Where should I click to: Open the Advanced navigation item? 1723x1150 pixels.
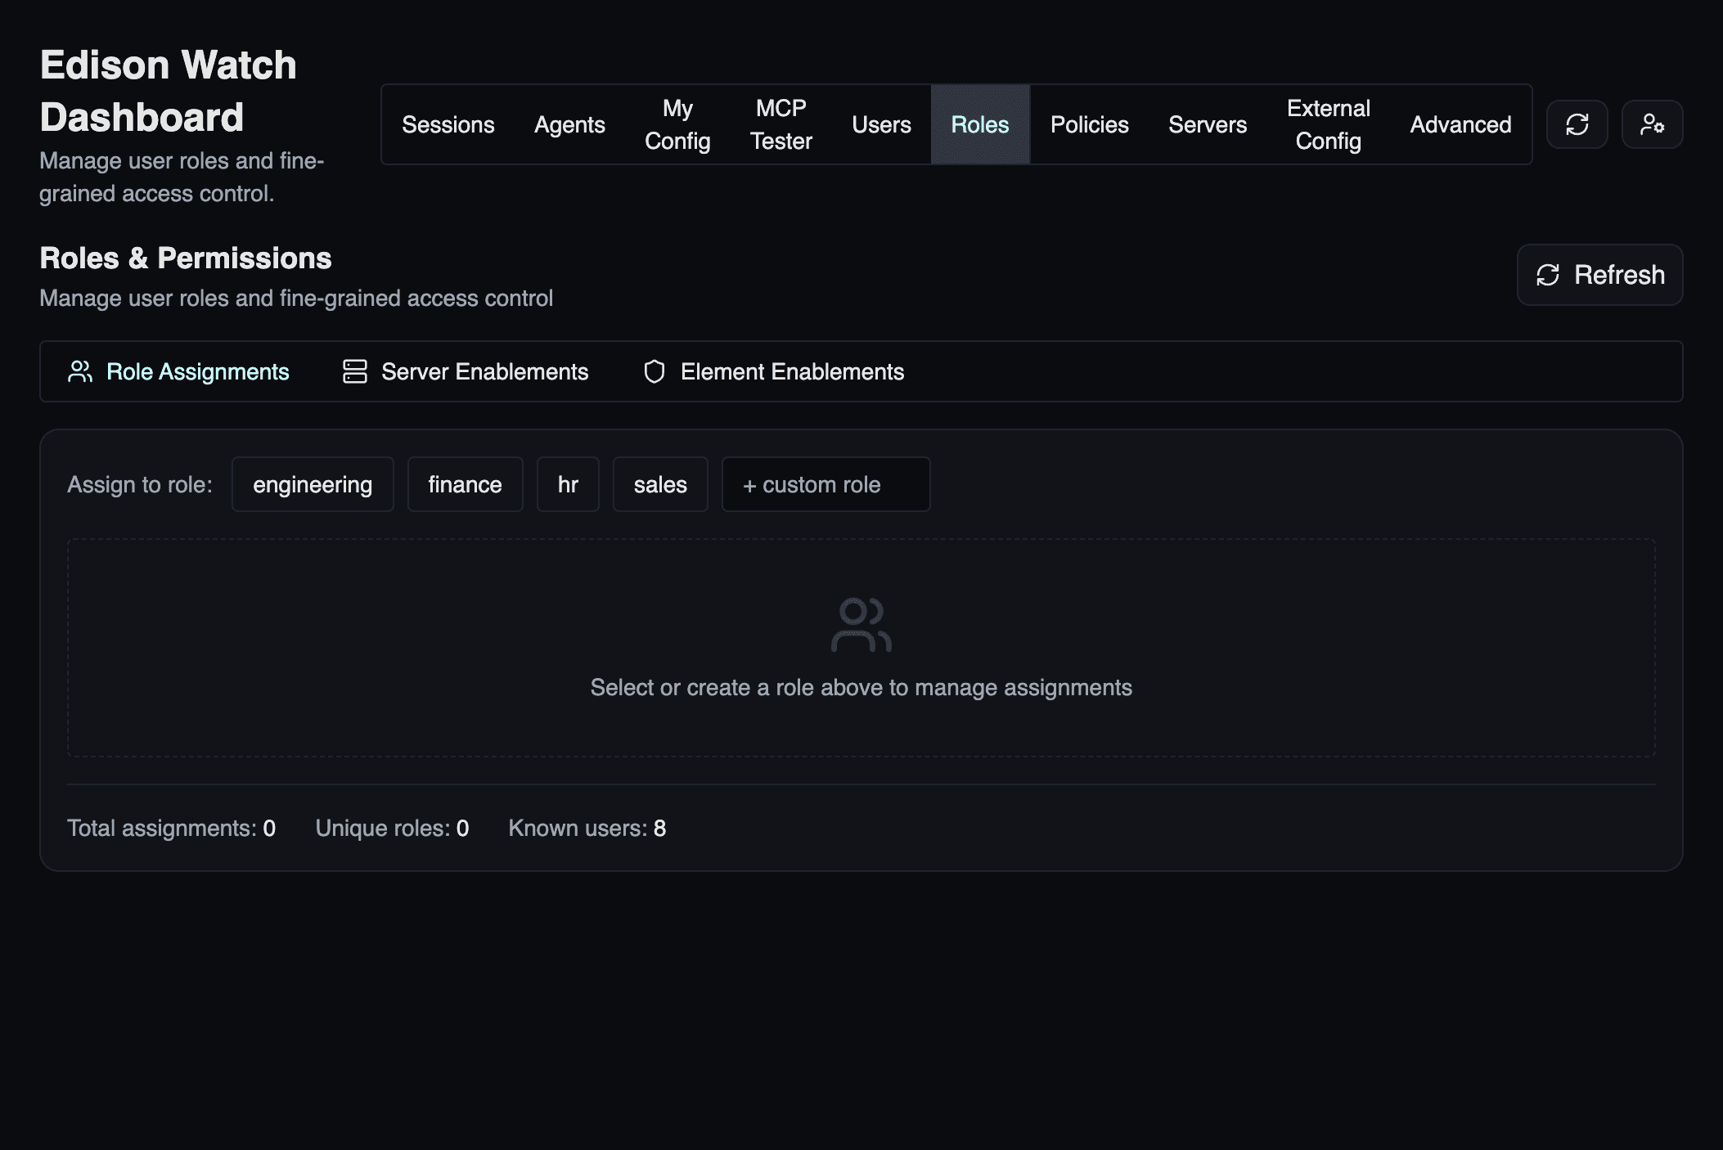click(x=1460, y=124)
